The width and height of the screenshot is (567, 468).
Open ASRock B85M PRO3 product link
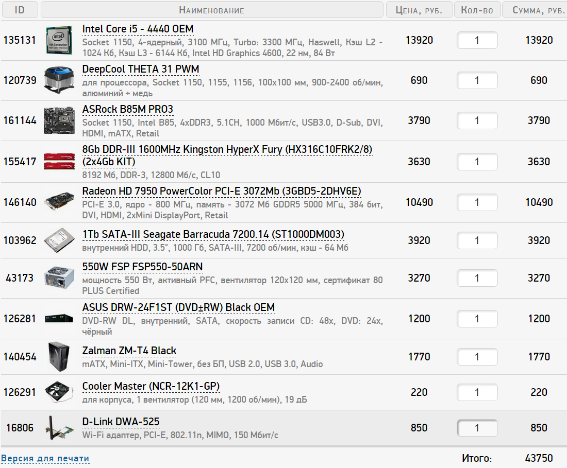tap(128, 109)
